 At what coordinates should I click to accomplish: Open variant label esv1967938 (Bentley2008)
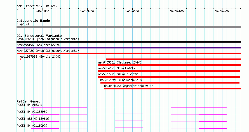pyautogui.click(x=40, y=57)
